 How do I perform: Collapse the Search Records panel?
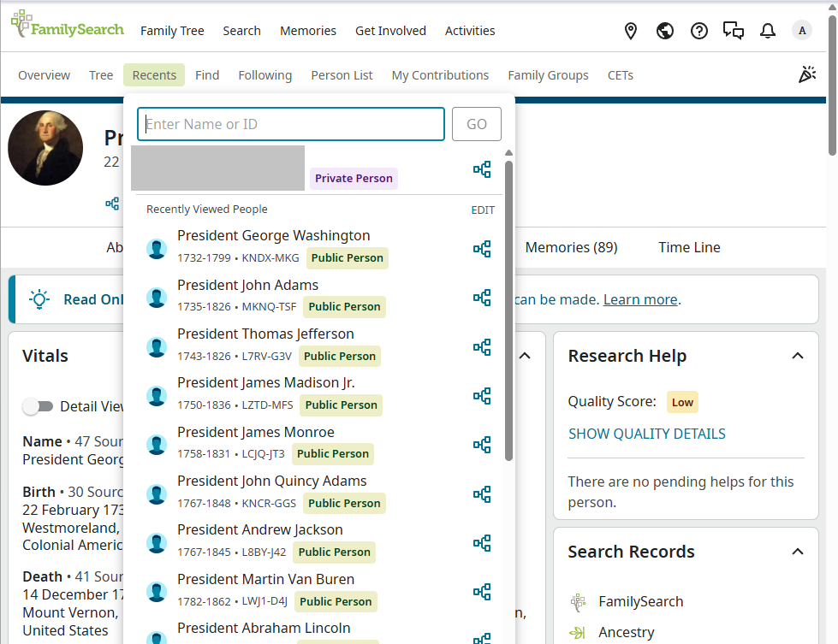click(798, 552)
